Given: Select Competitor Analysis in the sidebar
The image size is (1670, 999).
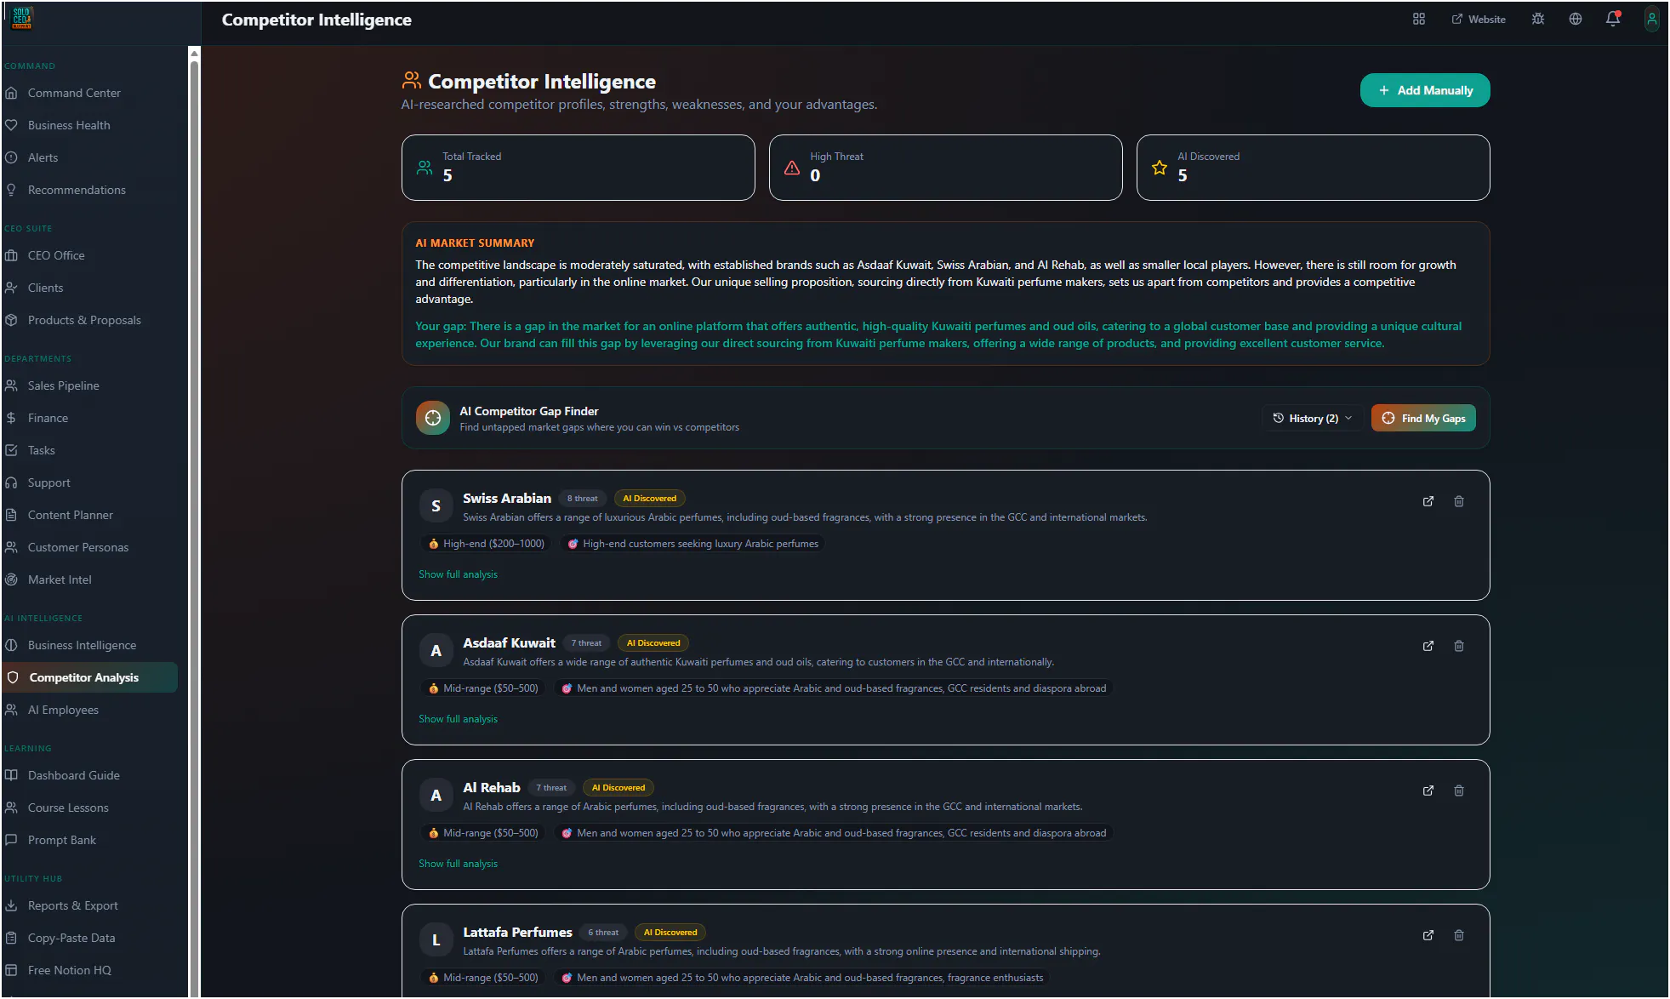Looking at the screenshot, I should pyautogui.click(x=90, y=677).
